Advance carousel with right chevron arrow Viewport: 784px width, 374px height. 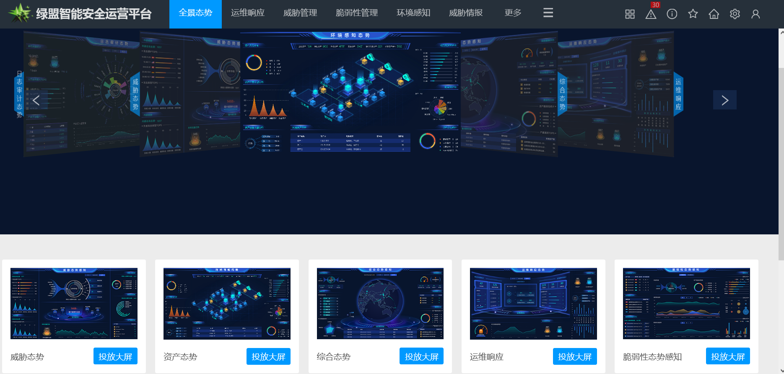pos(724,100)
